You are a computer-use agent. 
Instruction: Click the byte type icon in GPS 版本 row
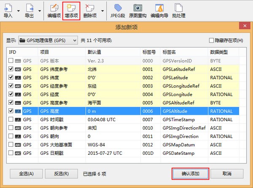point(18,61)
